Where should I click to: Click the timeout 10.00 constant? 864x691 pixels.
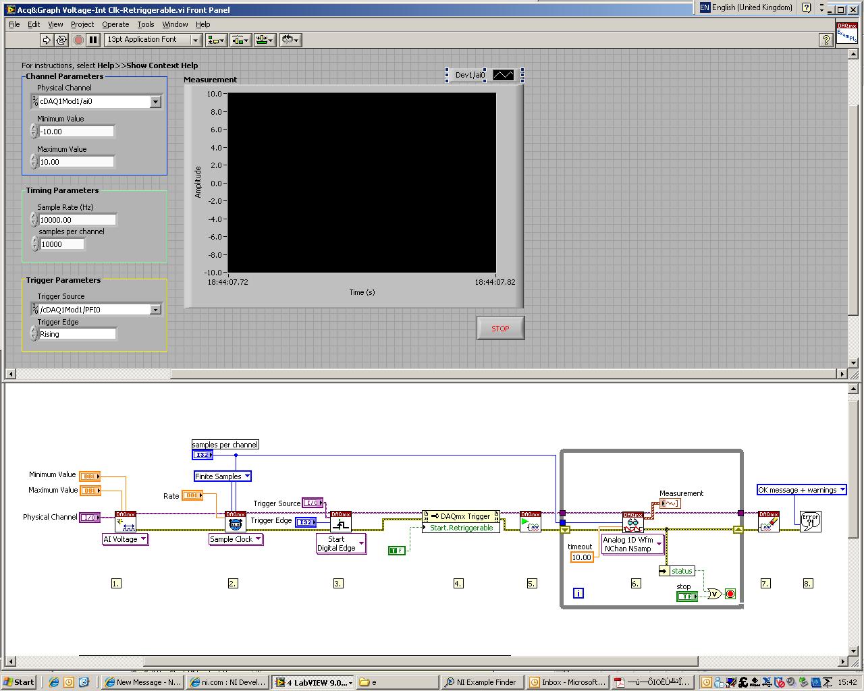click(x=582, y=557)
